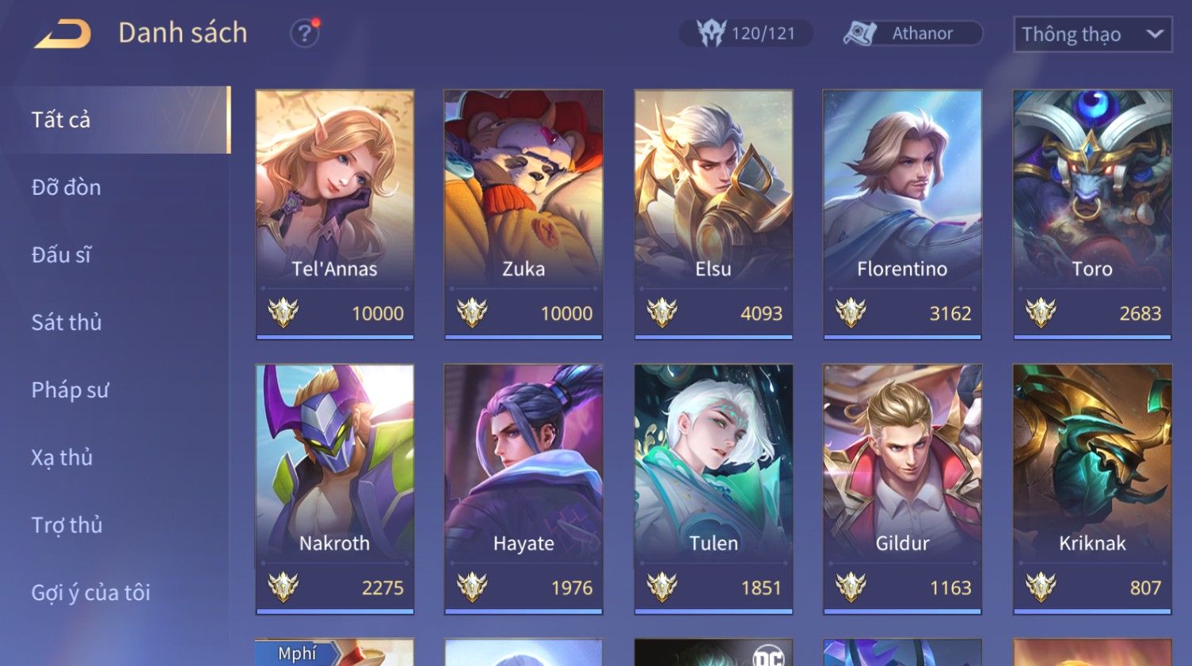This screenshot has width=1192, height=666.
Task: Filter heroes by Pháp sư
Action: 70,390
